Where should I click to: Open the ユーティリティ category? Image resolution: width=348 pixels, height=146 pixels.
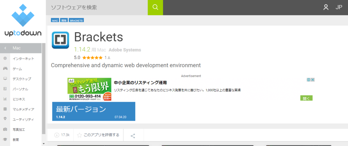coord(23,120)
